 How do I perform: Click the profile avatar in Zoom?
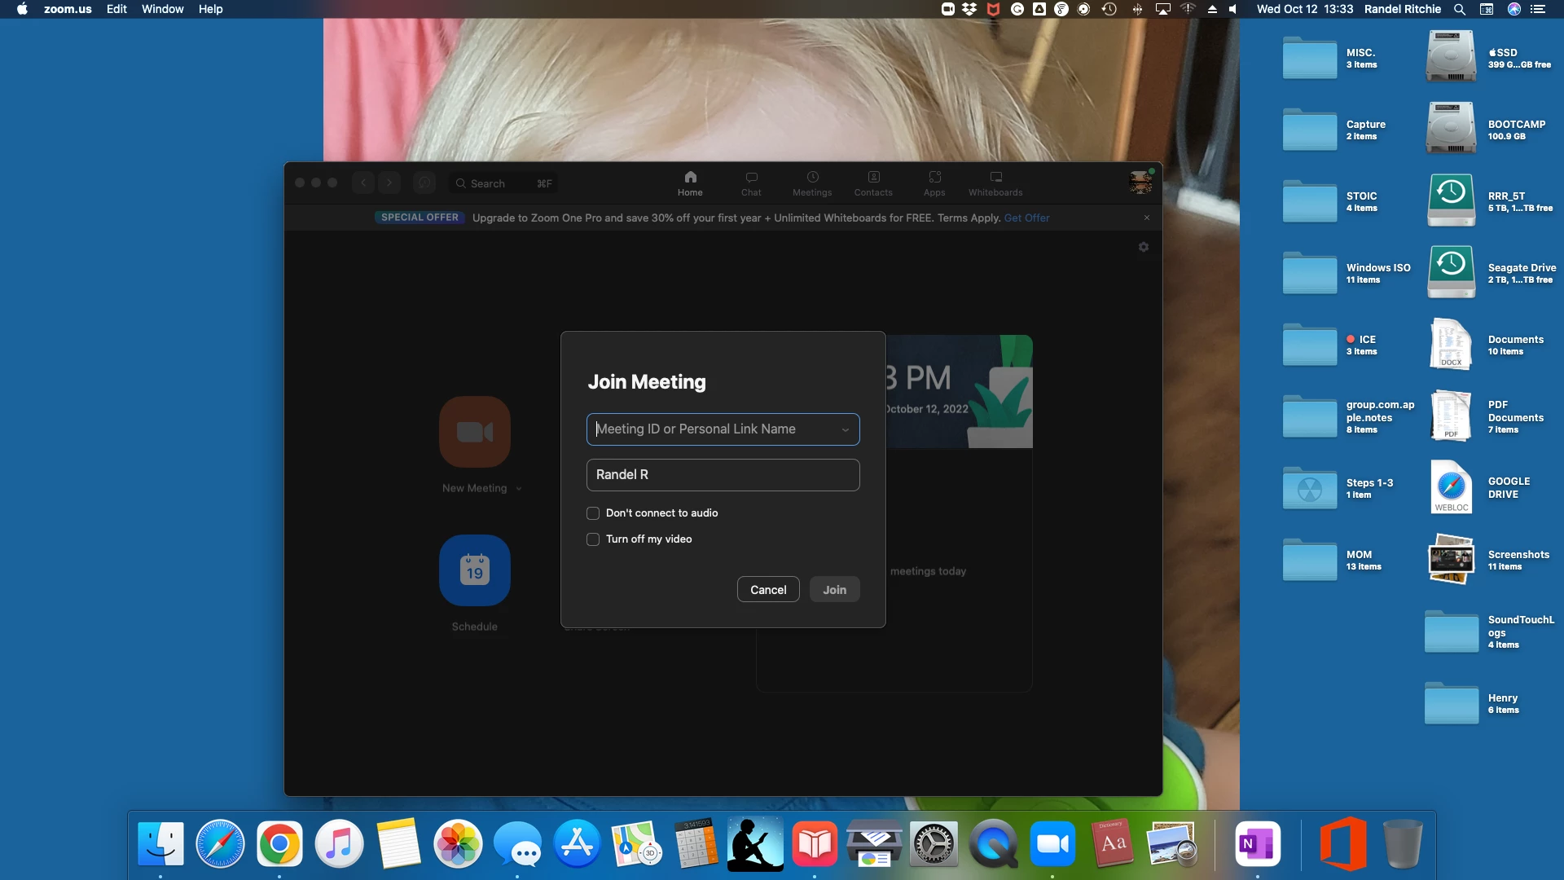(x=1140, y=183)
